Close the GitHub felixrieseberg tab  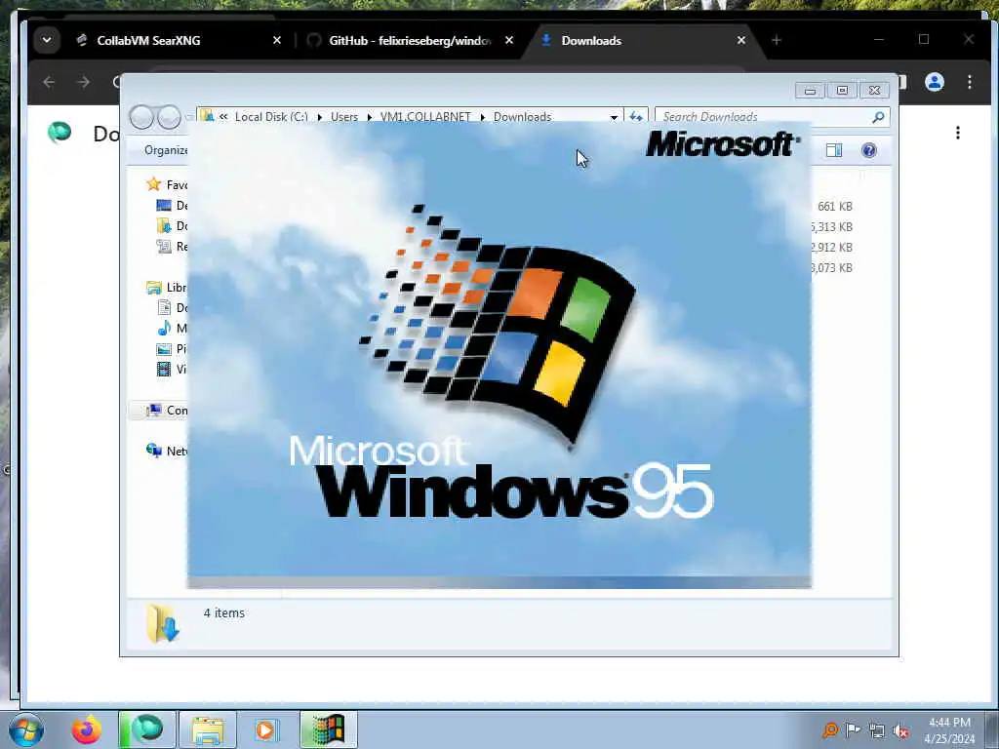[x=509, y=40]
